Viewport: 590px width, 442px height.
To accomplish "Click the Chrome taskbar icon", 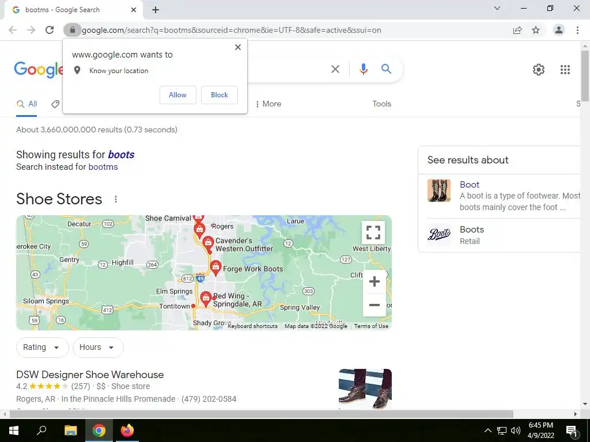I will pyautogui.click(x=99, y=430).
